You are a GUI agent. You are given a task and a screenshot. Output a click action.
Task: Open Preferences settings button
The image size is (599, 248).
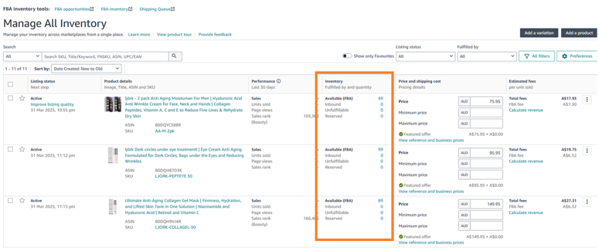pos(576,56)
